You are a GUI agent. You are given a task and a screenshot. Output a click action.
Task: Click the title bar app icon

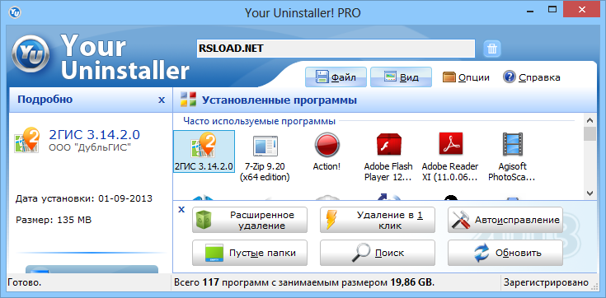pyautogui.click(x=14, y=12)
